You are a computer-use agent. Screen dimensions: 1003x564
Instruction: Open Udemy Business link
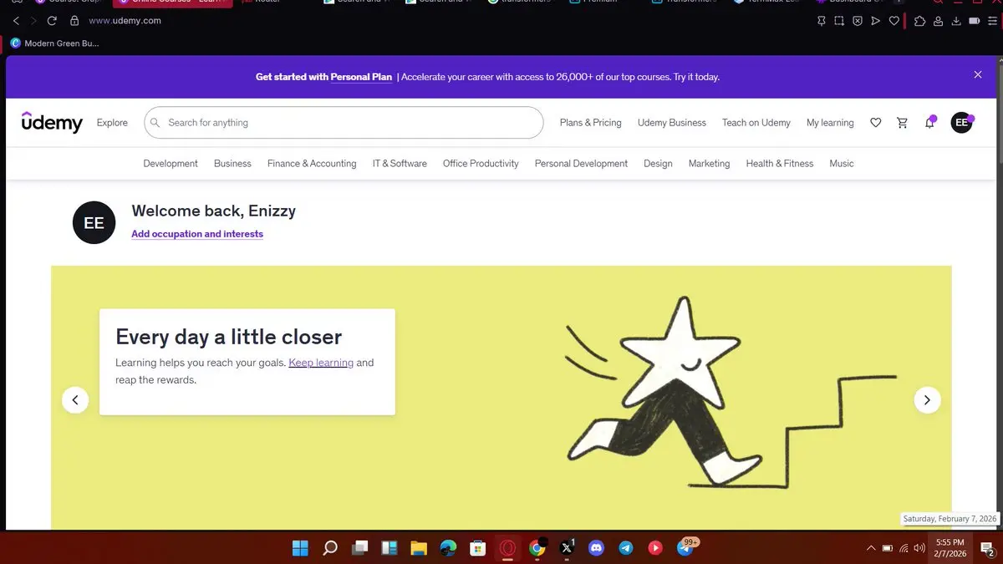tap(672, 123)
